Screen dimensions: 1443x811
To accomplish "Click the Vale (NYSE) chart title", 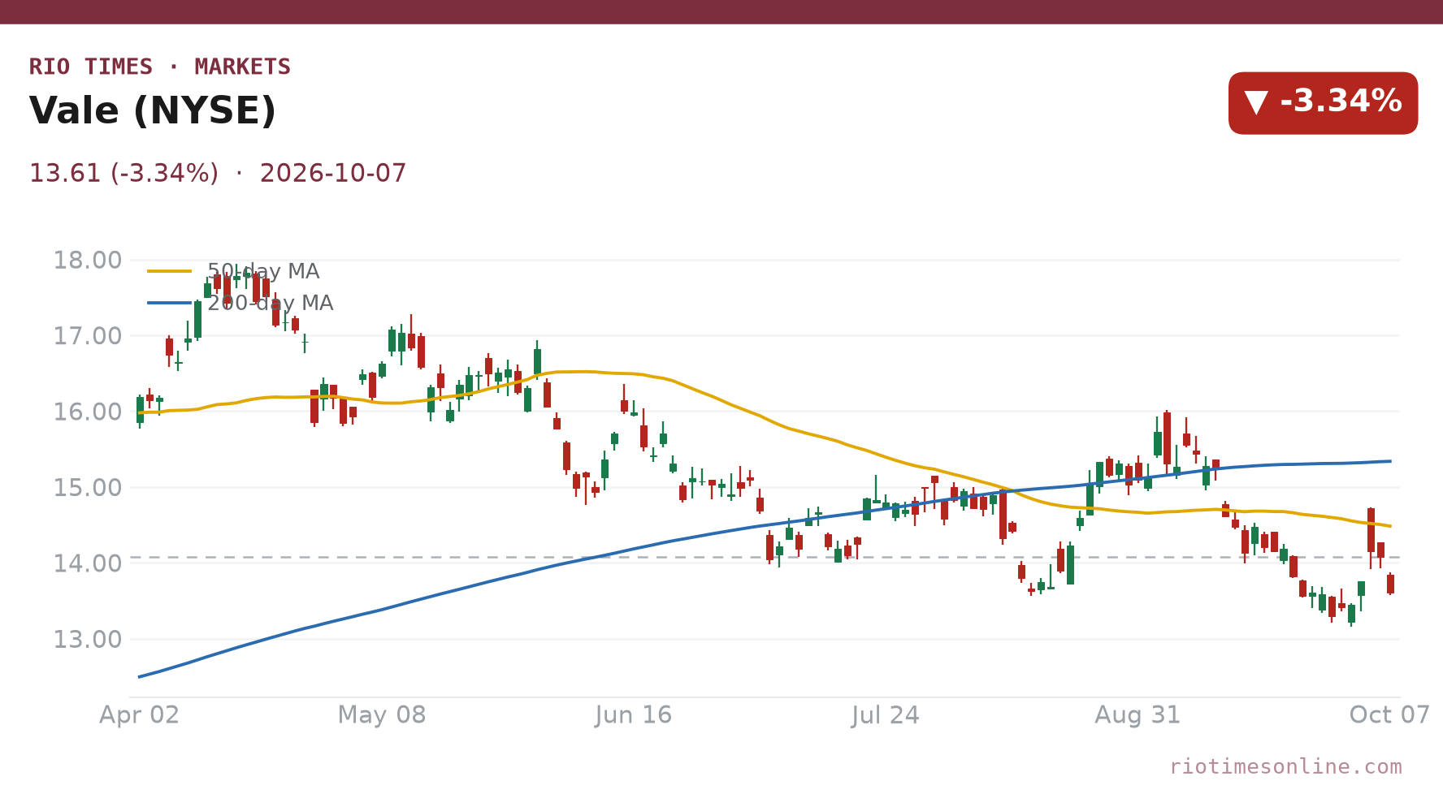I will click(x=153, y=111).
